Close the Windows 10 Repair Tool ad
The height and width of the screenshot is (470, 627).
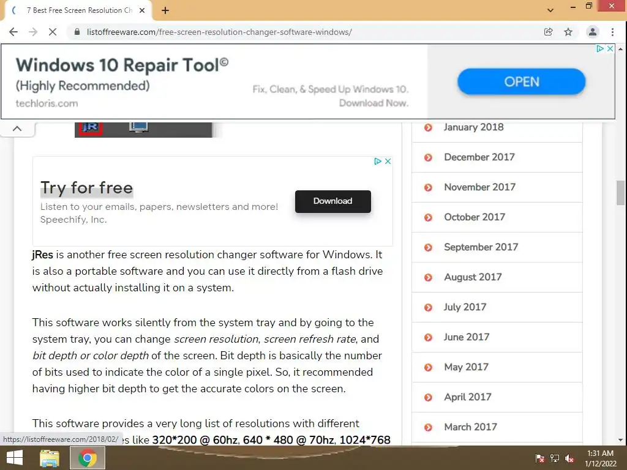(610, 49)
